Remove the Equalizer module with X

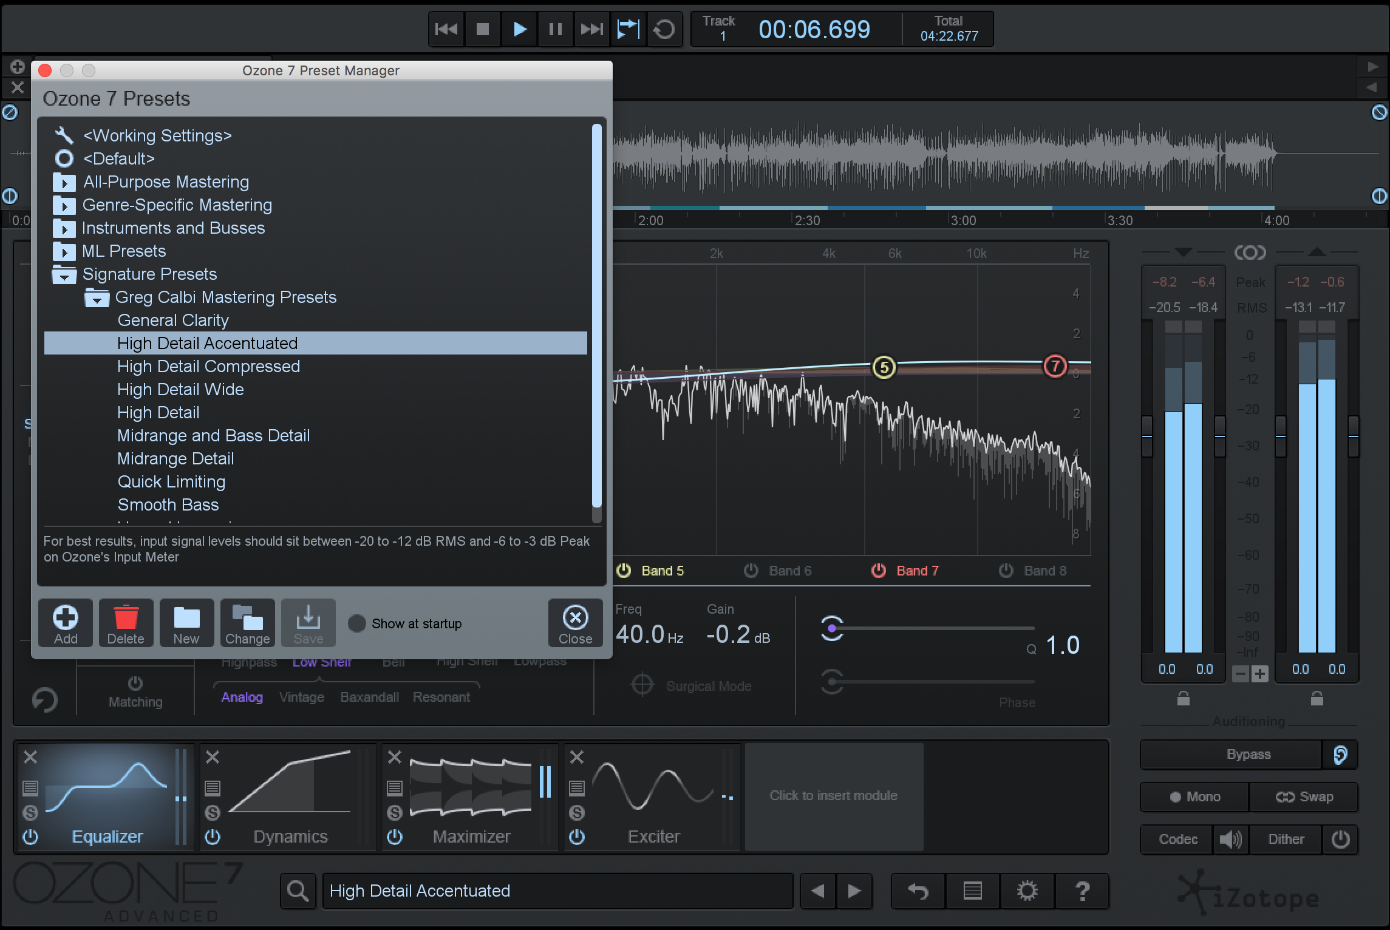coord(30,757)
